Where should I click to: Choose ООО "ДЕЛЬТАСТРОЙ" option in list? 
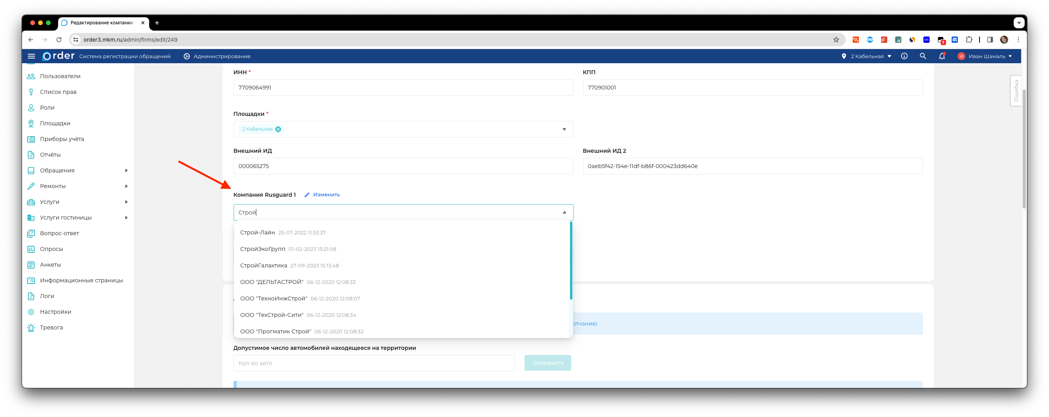point(272,282)
